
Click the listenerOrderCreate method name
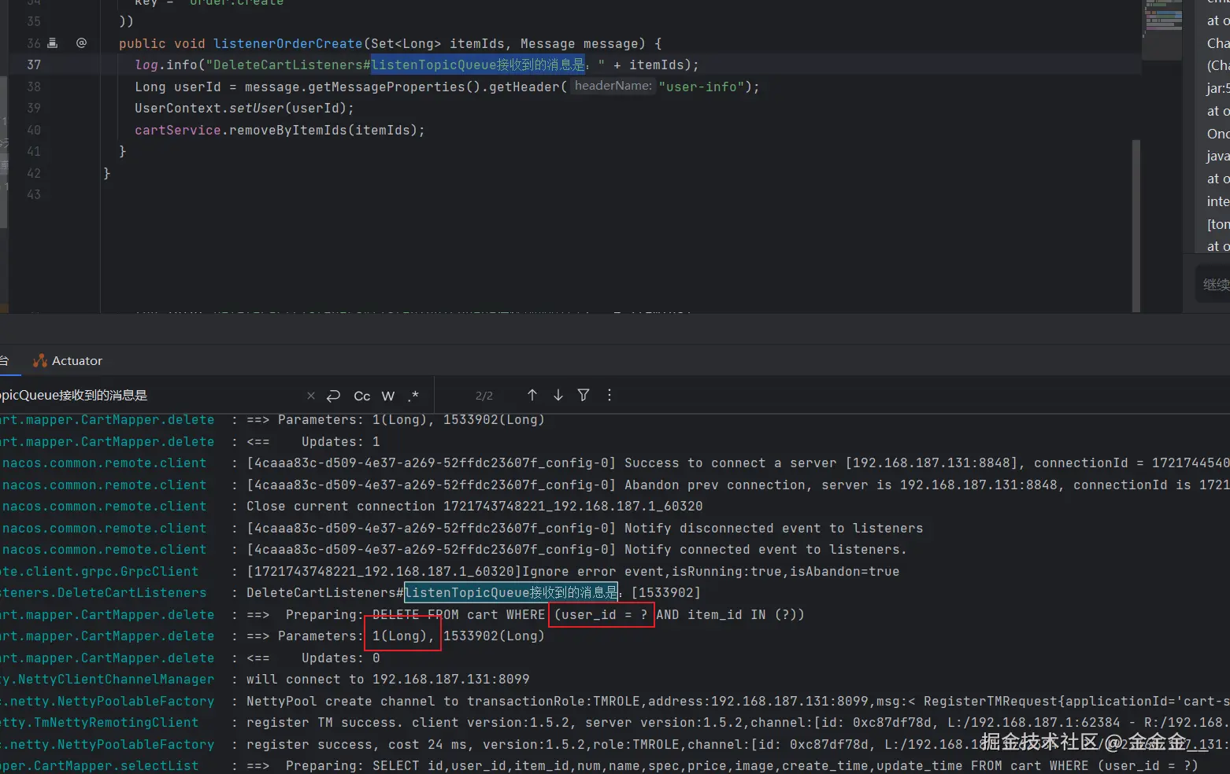coord(287,43)
